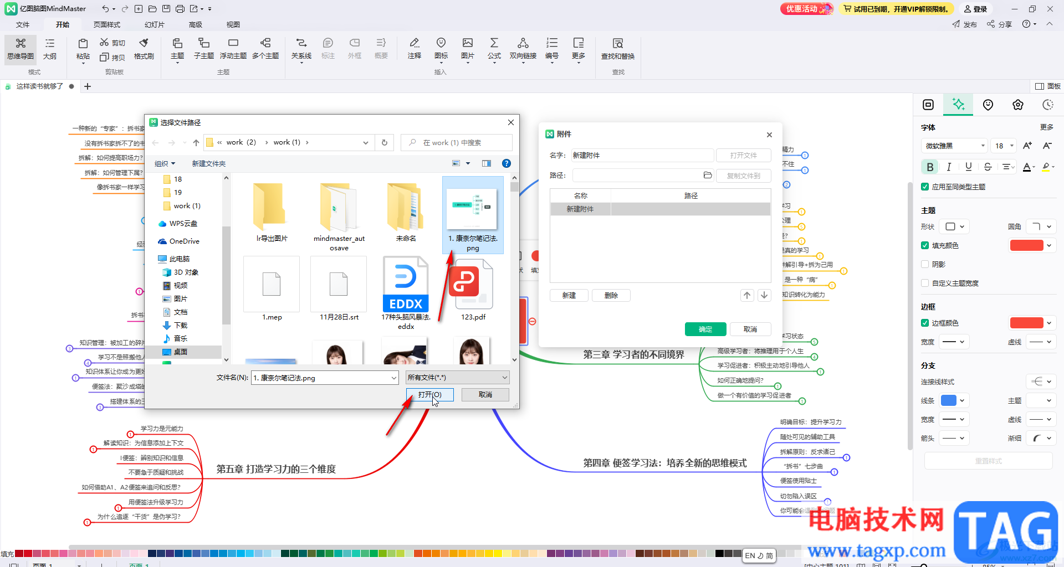
Task: Add a 关系线 relationship line
Action: (x=301, y=49)
